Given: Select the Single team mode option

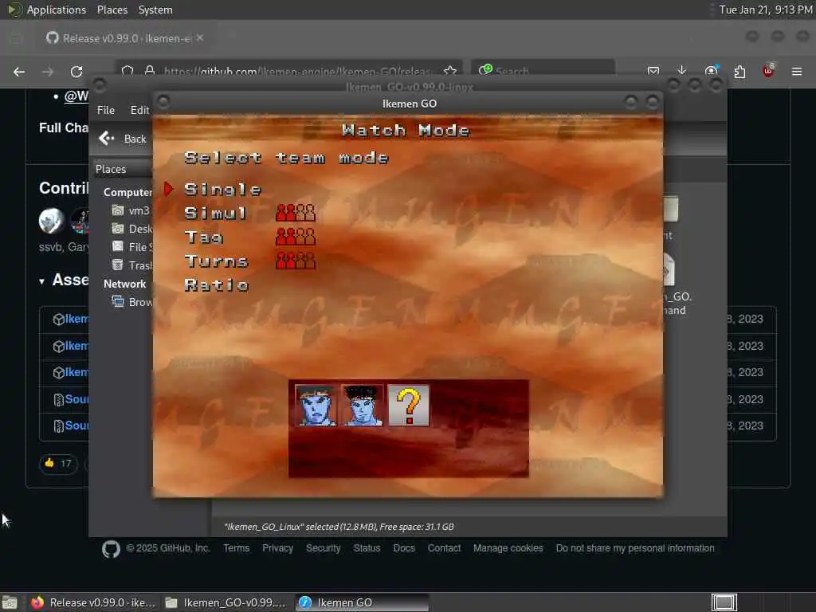Looking at the screenshot, I should coord(223,190).
